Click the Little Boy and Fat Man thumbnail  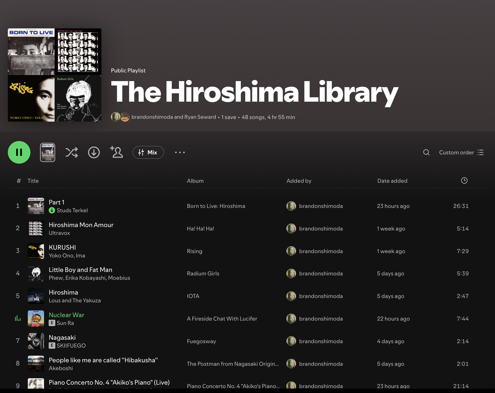click(x=36, y=273)
